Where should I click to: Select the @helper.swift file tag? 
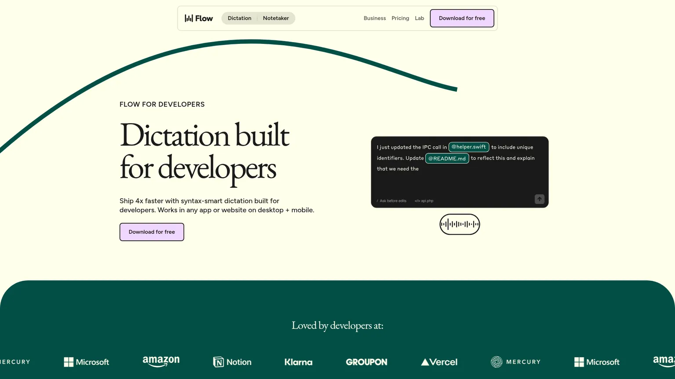[x=469, y=147]
